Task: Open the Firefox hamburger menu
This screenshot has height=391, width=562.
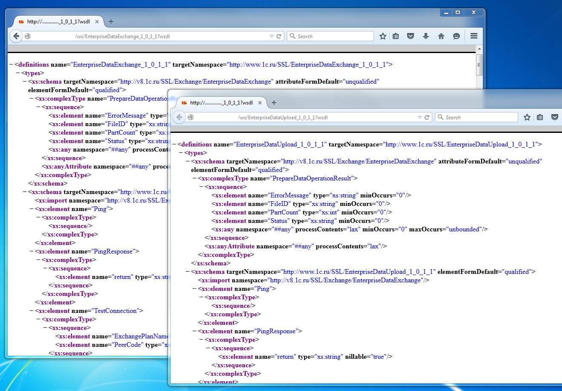Action: (474, 36)
